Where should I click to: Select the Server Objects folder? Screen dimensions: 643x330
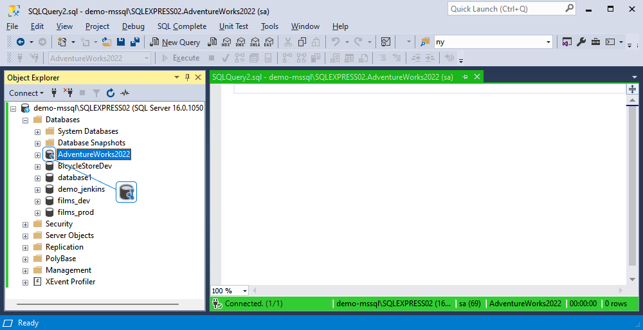coord(69,235)
